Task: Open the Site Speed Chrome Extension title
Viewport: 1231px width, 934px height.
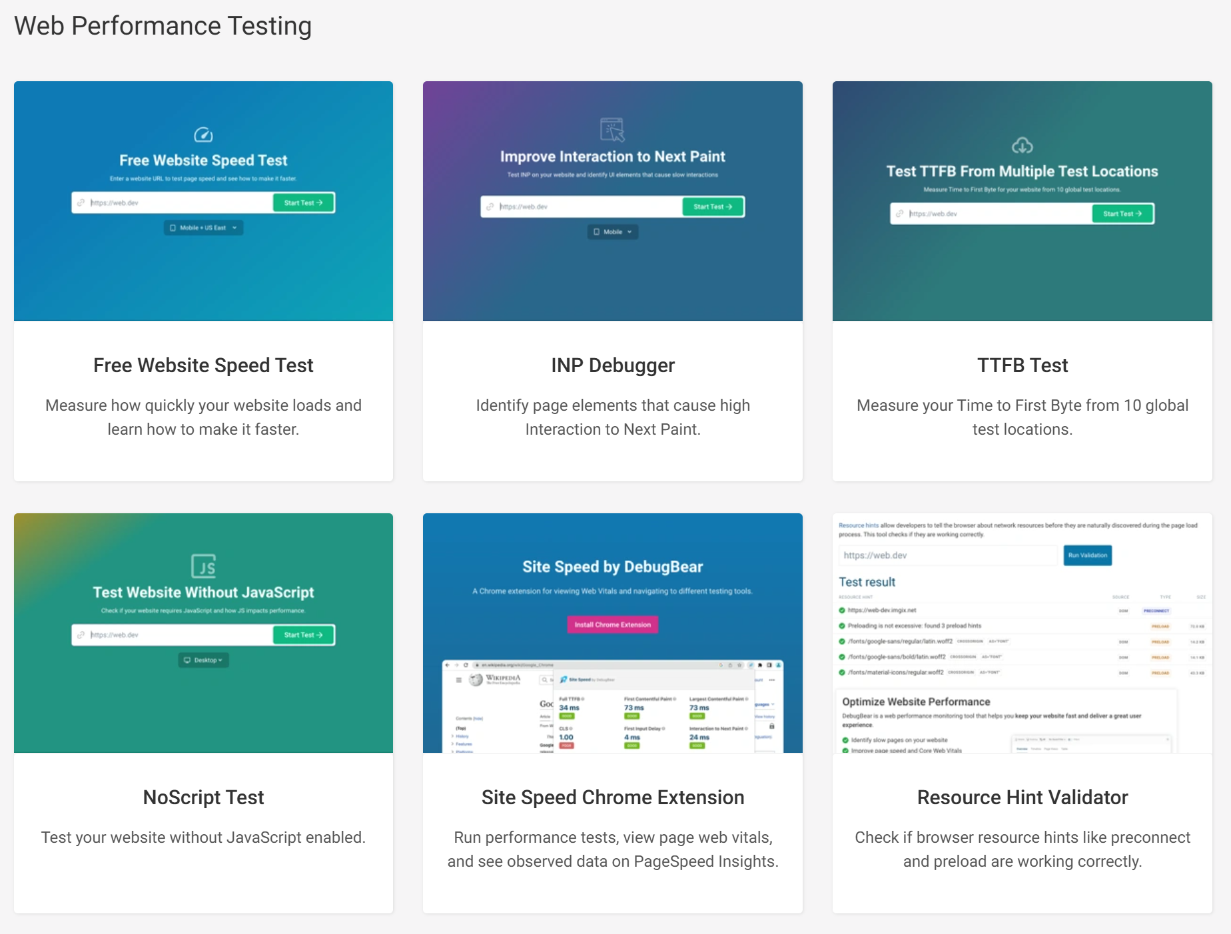Action: 612,798
